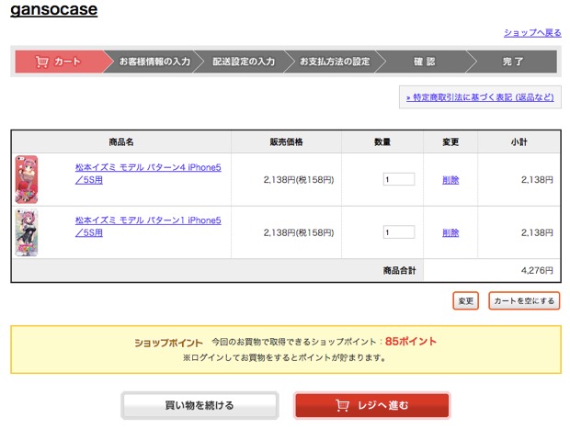
Task: Remove the パターン1 iPhone case item
Action: (x=450, y=232)
